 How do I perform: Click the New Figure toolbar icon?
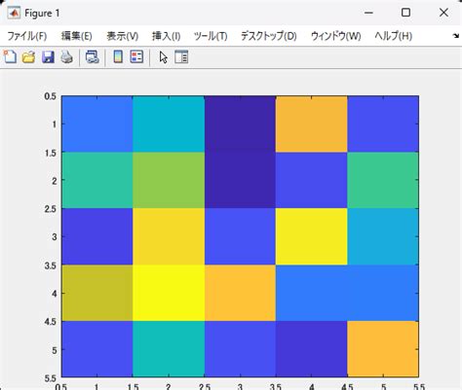point(10,57)
